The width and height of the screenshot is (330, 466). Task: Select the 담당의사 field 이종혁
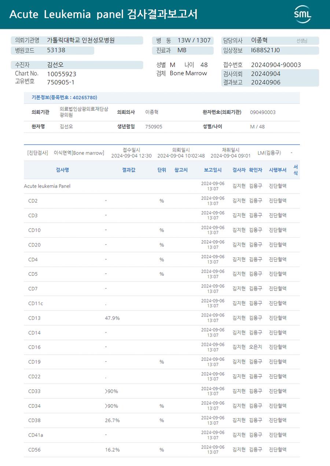(x=259, y=40)
